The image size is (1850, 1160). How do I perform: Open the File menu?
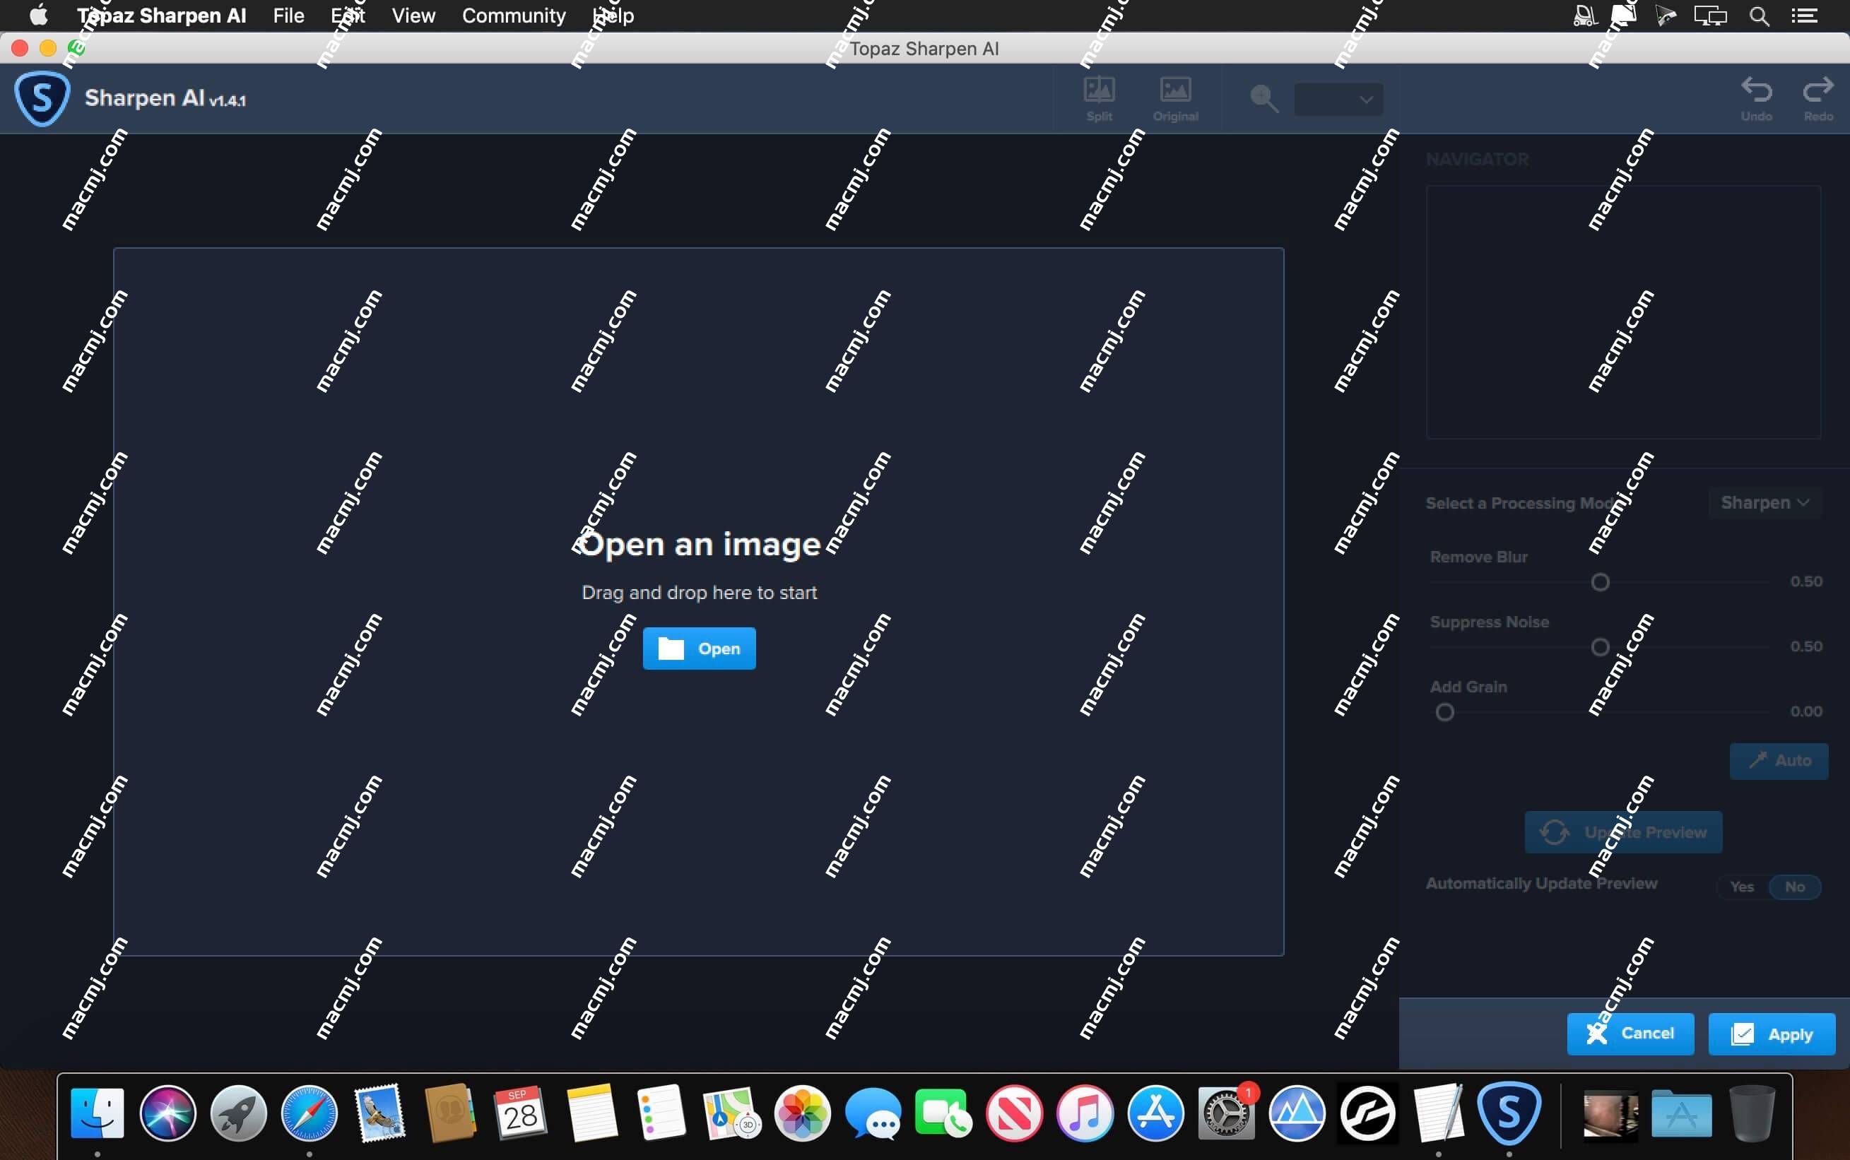(288, 16)
